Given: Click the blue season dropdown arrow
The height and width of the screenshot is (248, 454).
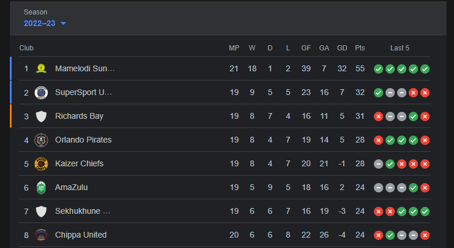Looking at the screenshot, I should [63, 23].
